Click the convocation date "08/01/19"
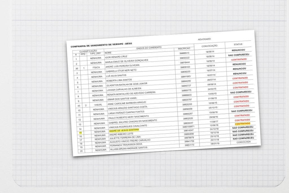The width and height of the screenshot is (289, 193). (215, 144)
